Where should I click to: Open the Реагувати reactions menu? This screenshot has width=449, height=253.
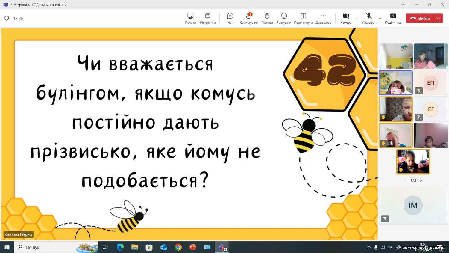click(x=284, y=18)
